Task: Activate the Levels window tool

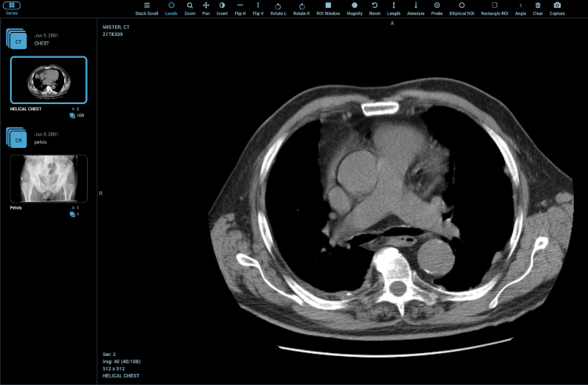Action: (171, 8)
